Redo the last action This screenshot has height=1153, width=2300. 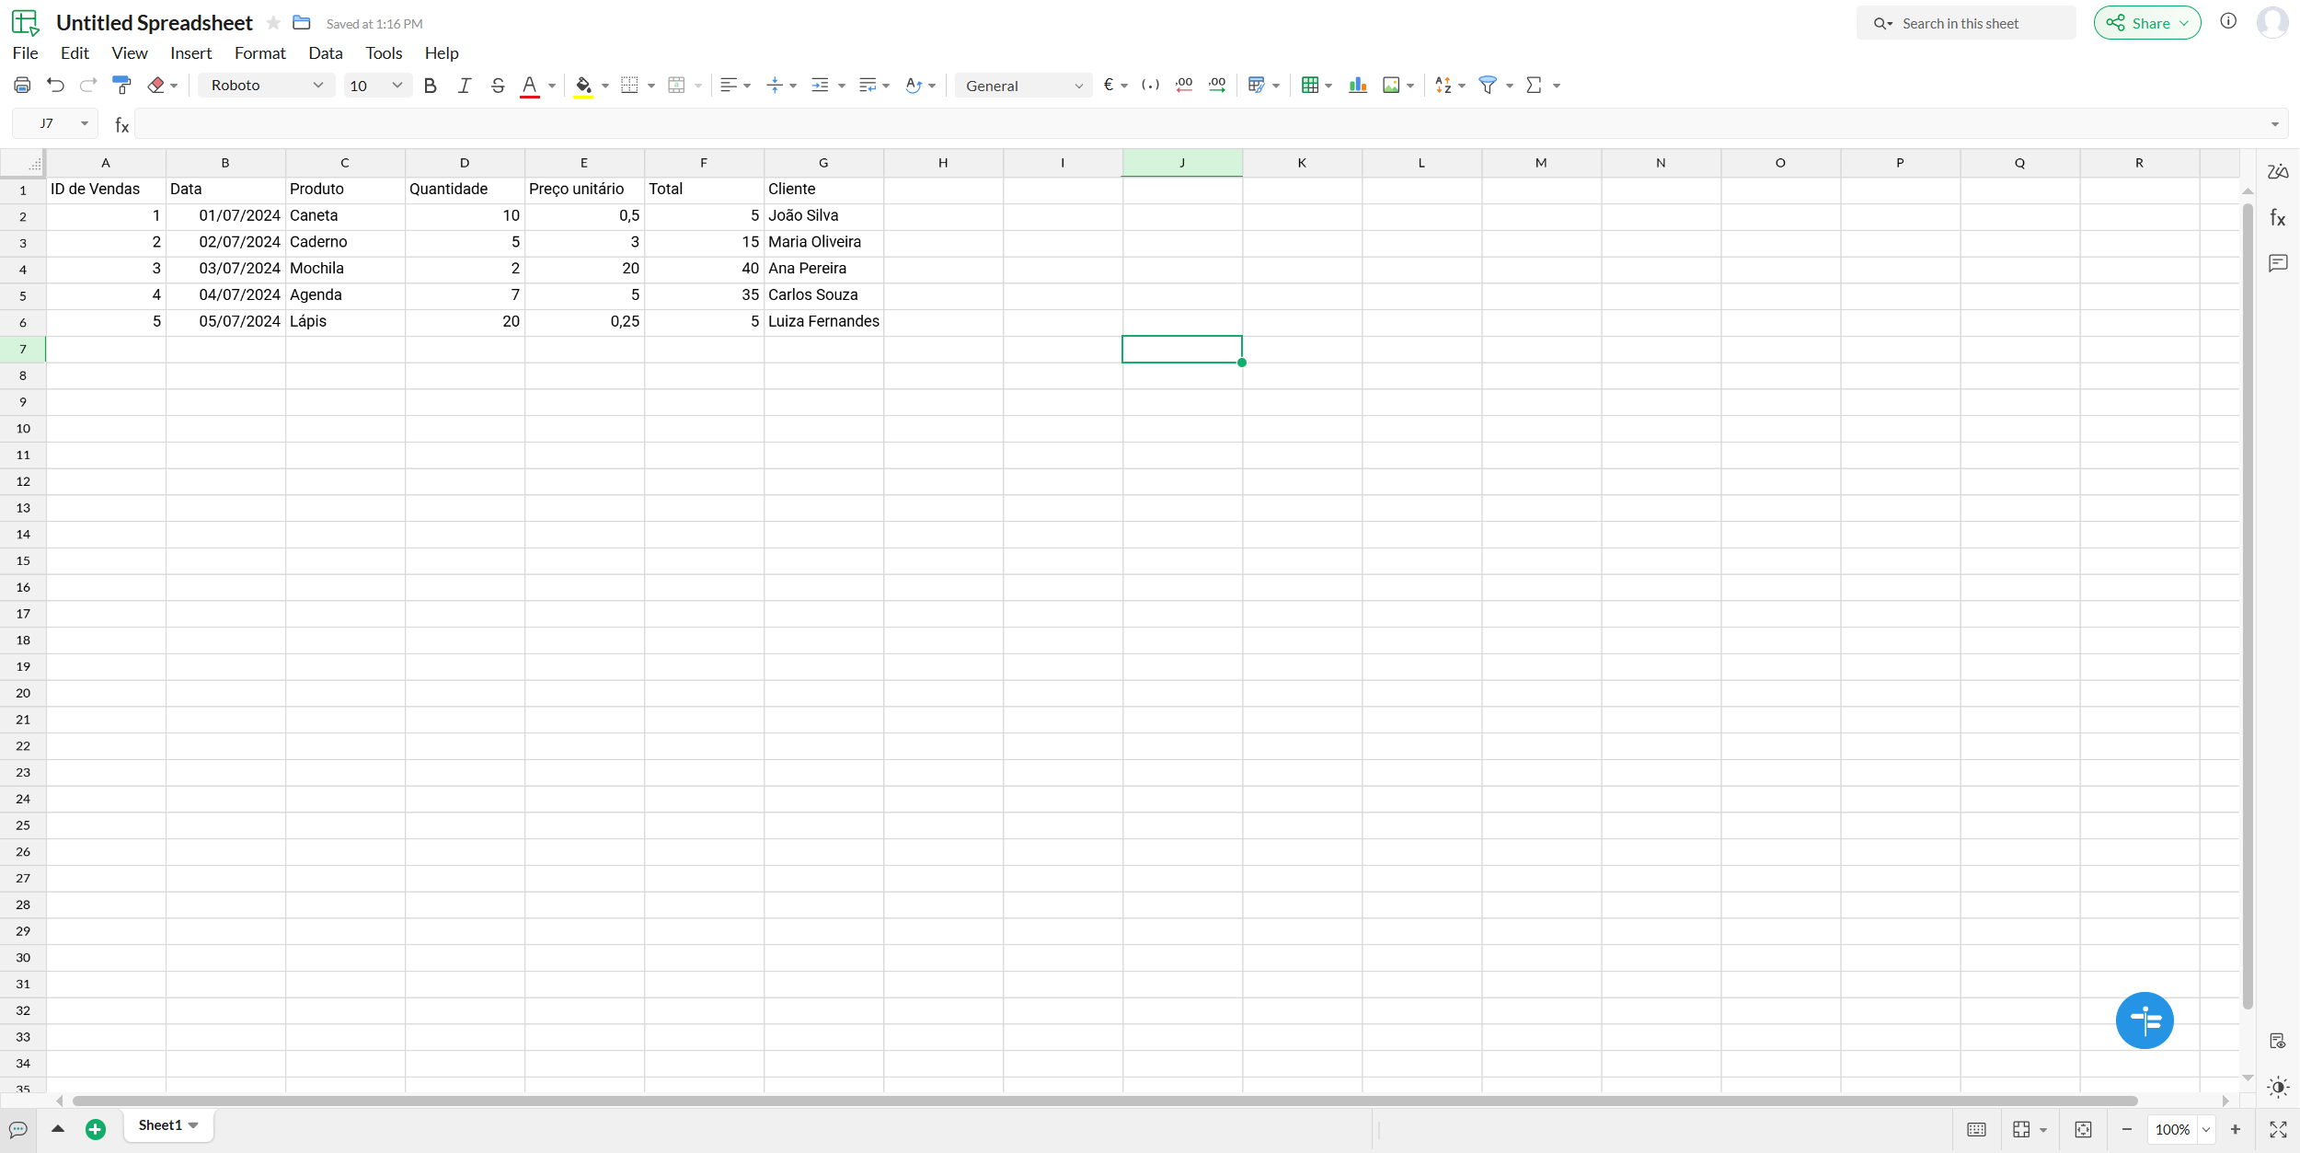click(88, 86)
